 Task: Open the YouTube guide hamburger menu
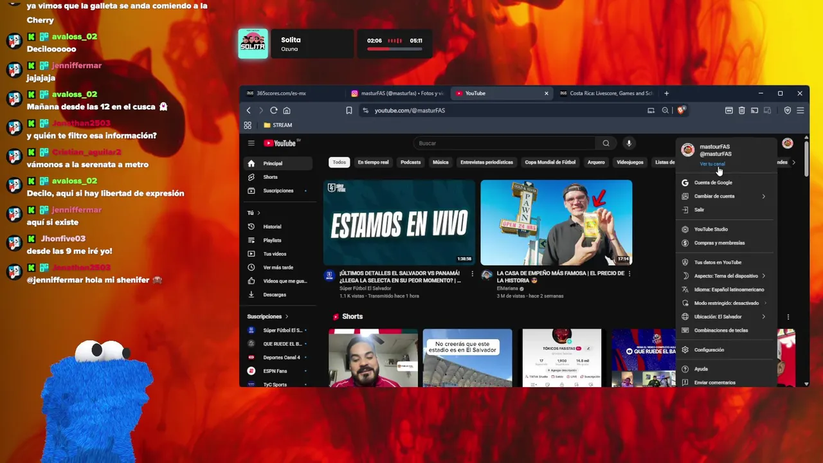(x=251, y=143)
